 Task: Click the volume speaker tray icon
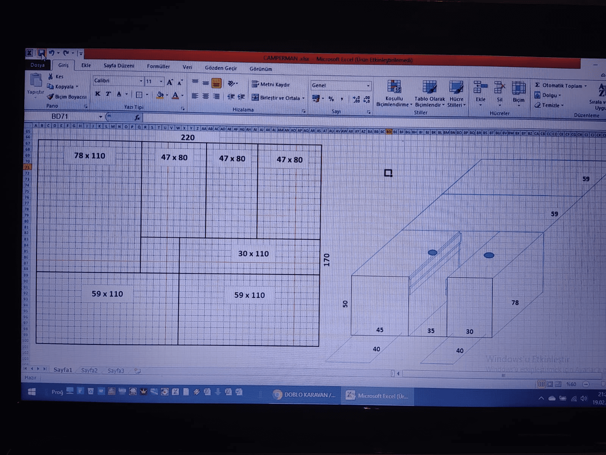(584, 399)
